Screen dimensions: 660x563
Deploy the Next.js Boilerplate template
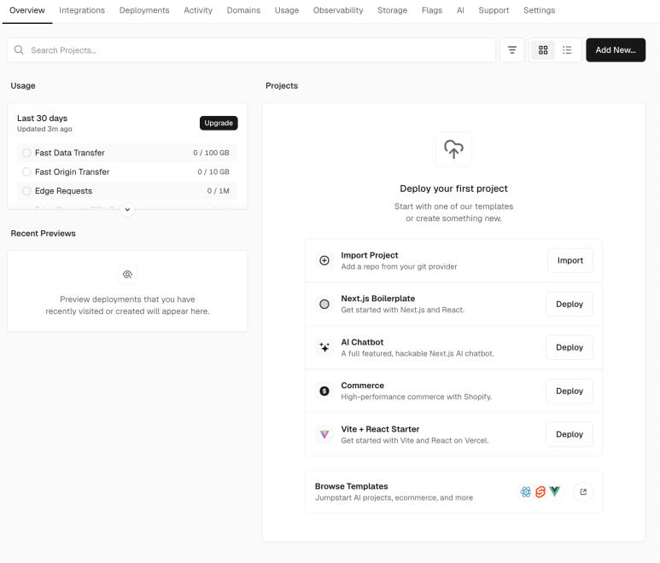(569, 304)
